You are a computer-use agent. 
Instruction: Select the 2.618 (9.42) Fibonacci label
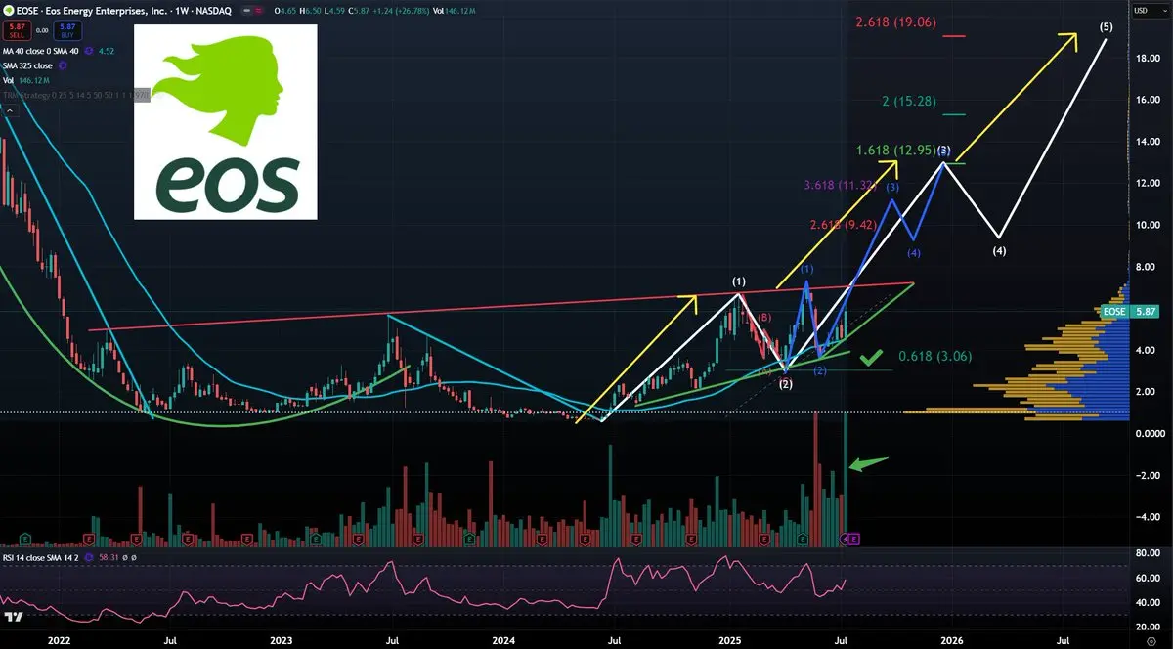(x=846, y=225)
